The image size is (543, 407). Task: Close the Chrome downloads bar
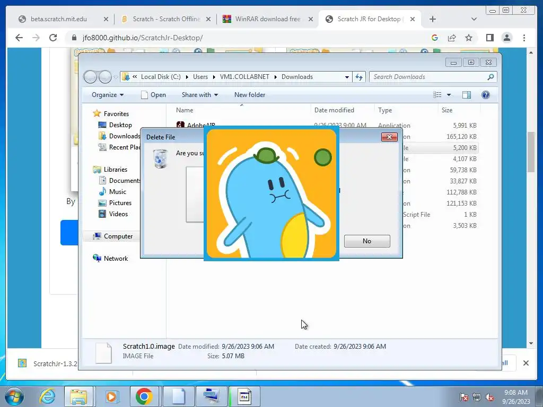coord(526,363)
